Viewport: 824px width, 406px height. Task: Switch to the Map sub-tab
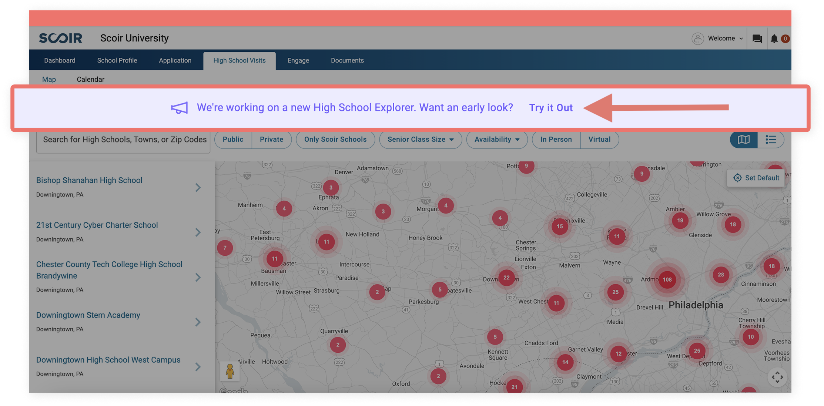[49, 80]
